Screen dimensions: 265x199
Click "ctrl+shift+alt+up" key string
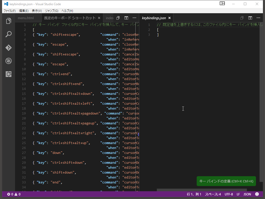tap(69, 143)
